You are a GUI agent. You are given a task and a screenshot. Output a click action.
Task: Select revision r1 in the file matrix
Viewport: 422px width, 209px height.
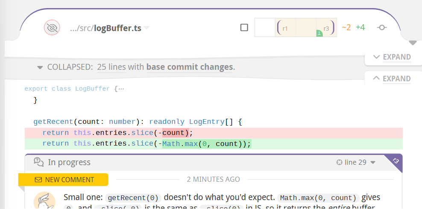(285, 28)
